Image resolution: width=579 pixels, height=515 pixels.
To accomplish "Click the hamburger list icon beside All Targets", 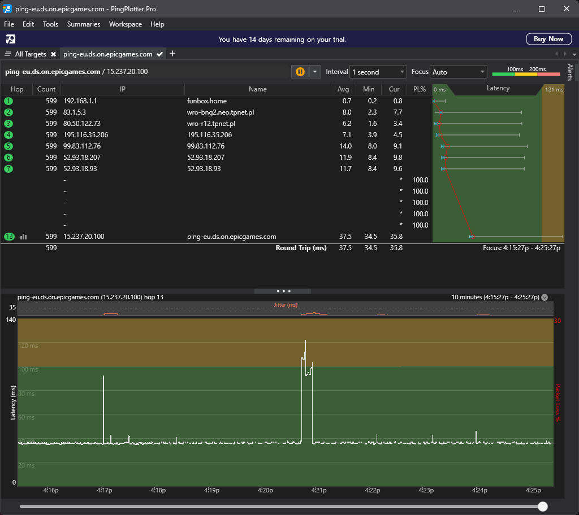I will (x=8, y=54).
